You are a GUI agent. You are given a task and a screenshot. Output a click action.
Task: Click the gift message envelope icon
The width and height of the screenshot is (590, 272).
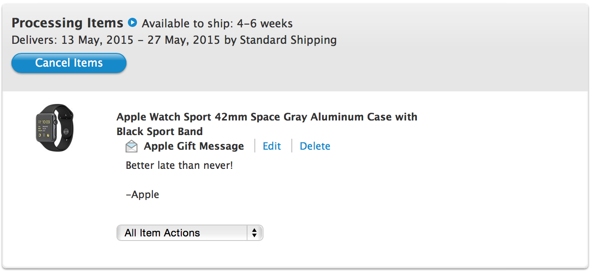tap(132, 146)
